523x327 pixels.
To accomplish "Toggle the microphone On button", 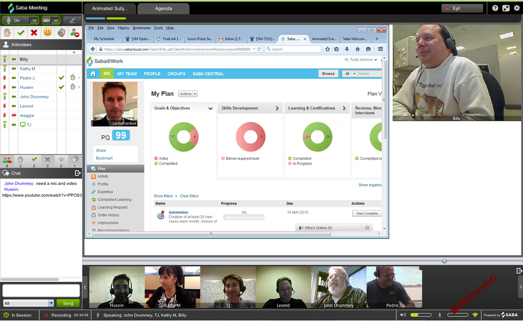I will (x=16, y=20).
